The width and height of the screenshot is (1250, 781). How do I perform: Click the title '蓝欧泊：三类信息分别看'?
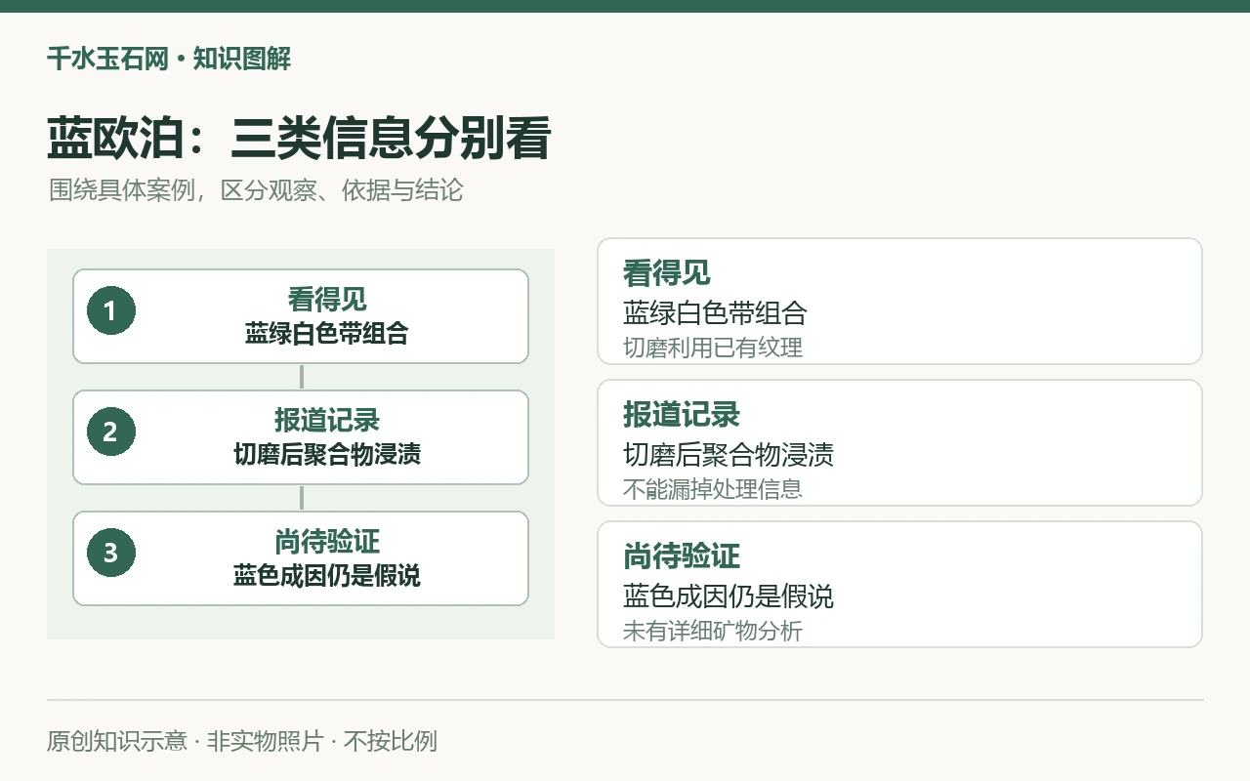pyautogui.click(x=299, y=138)
